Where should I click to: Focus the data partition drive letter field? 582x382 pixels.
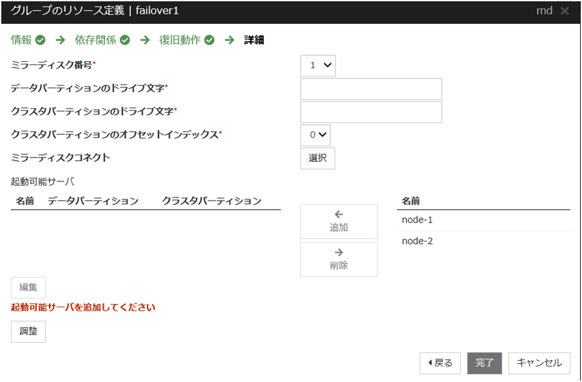371,89
